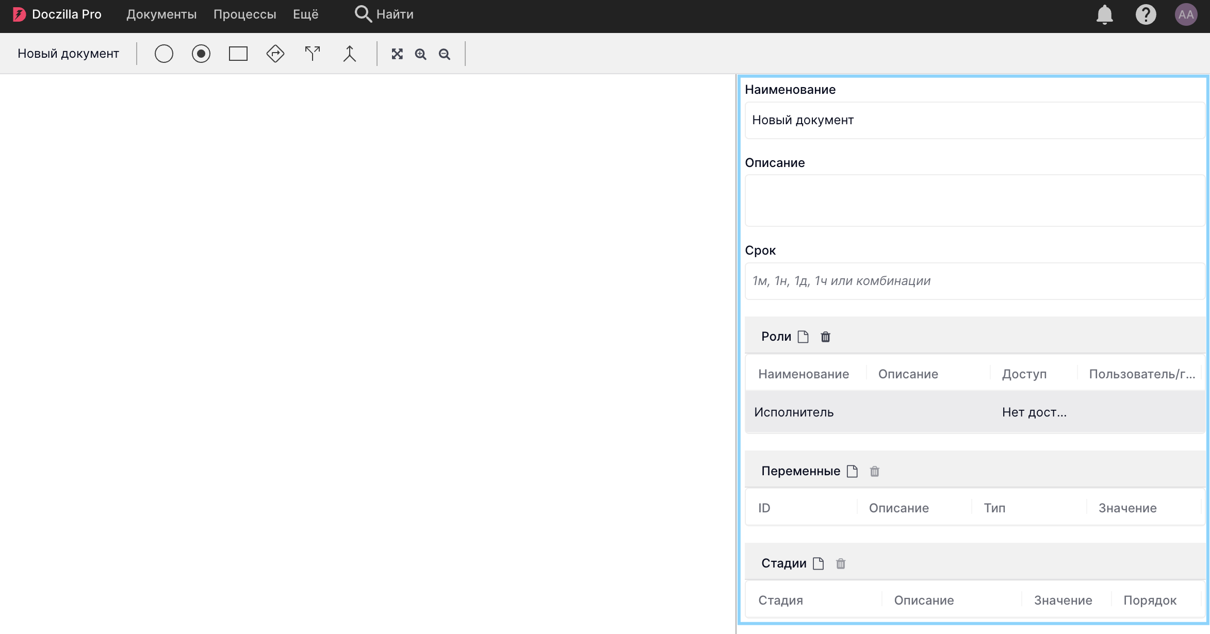1210x634 pixels.
Task: Click Значение header in Переменные table
Action: (x=1127, y=508)
